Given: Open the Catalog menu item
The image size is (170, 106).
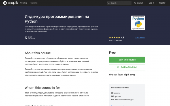Looking at the screenshot, I should point(24,3).
